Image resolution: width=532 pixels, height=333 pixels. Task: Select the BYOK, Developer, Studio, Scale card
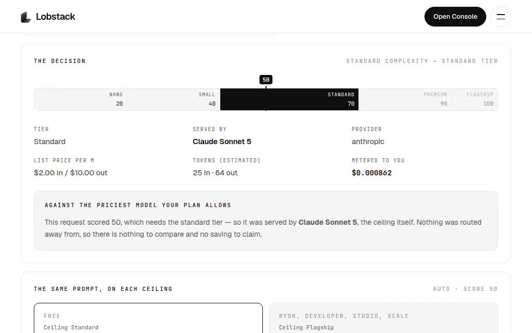coord(383,318)
